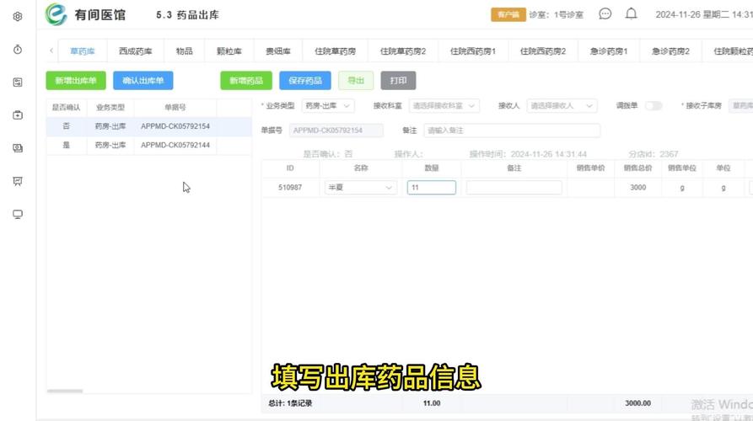Click the 新增药品 button
Viewport: 753px width, 421px height.
click(246, 81)
